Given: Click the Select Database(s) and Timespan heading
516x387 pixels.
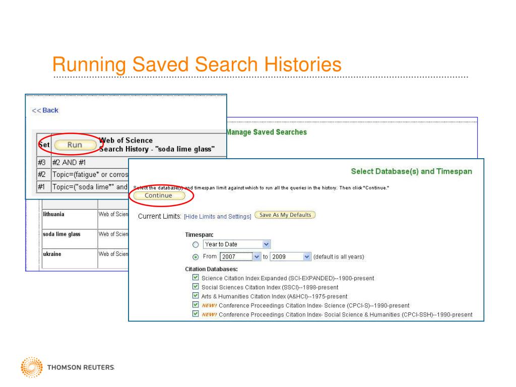Looking at the screenshot, I should (411, 171).
